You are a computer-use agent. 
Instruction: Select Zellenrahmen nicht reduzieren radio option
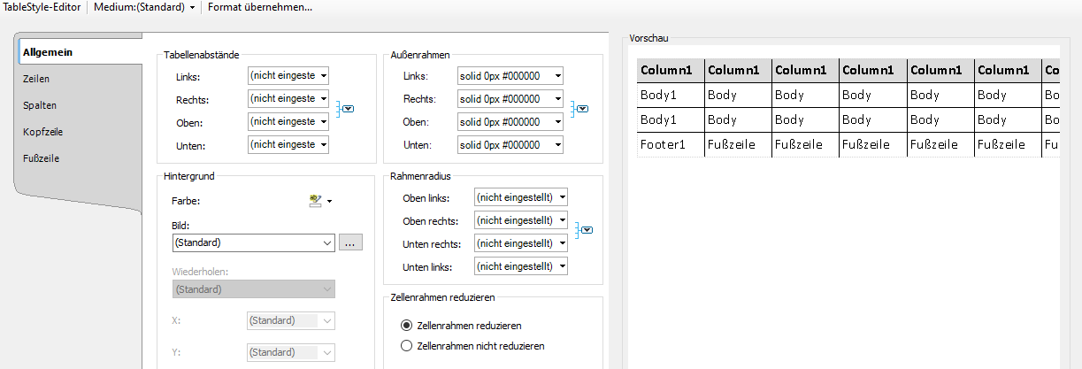coord(407,346)
